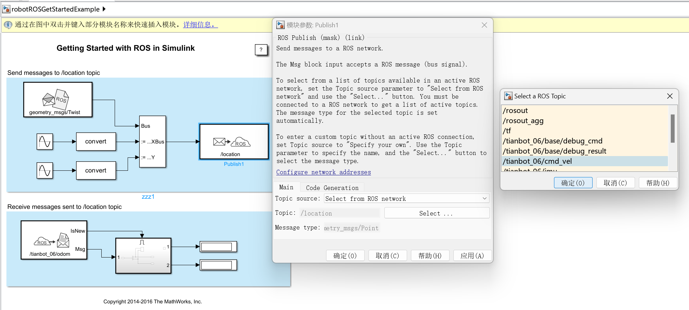Click the Publish1 dialog title icon
The height and width of the screenshot is (310, 689).
coord(281,25)
